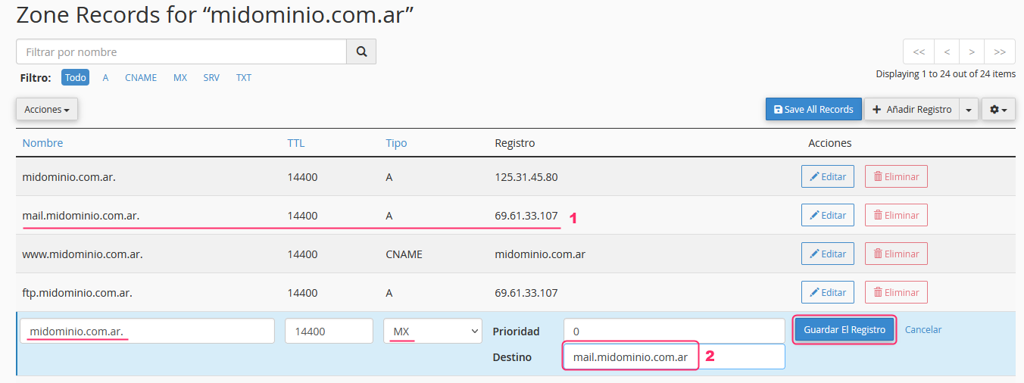Viewport: 1024px width, 383px height.
Task: Jump to last page of records
Action: pyautogui.click(x=1000, y=52)
